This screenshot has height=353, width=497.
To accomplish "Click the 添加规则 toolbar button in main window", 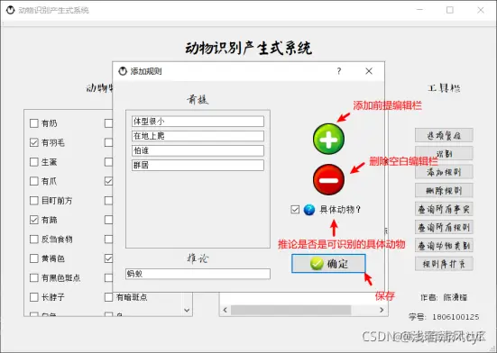I will tap(444, 172).
